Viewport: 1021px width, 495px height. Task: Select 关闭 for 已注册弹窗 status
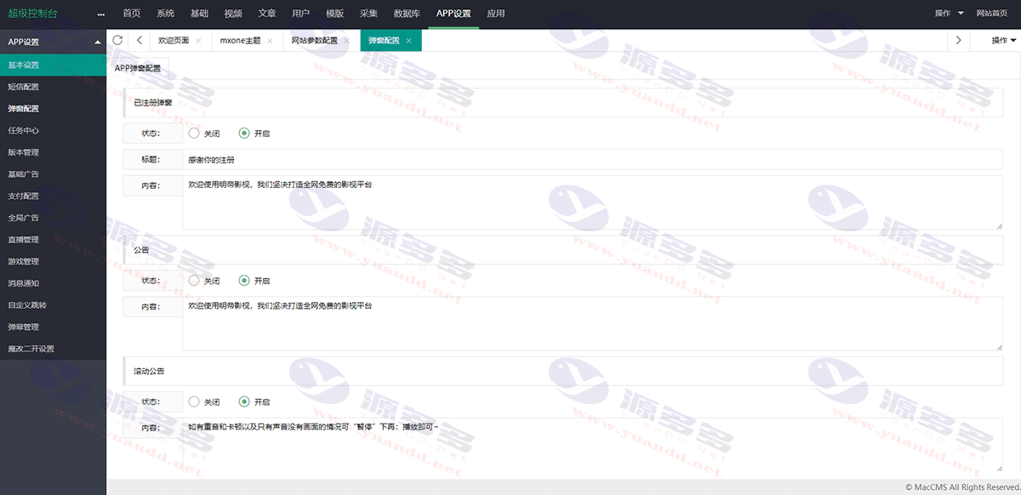point(204,134)
